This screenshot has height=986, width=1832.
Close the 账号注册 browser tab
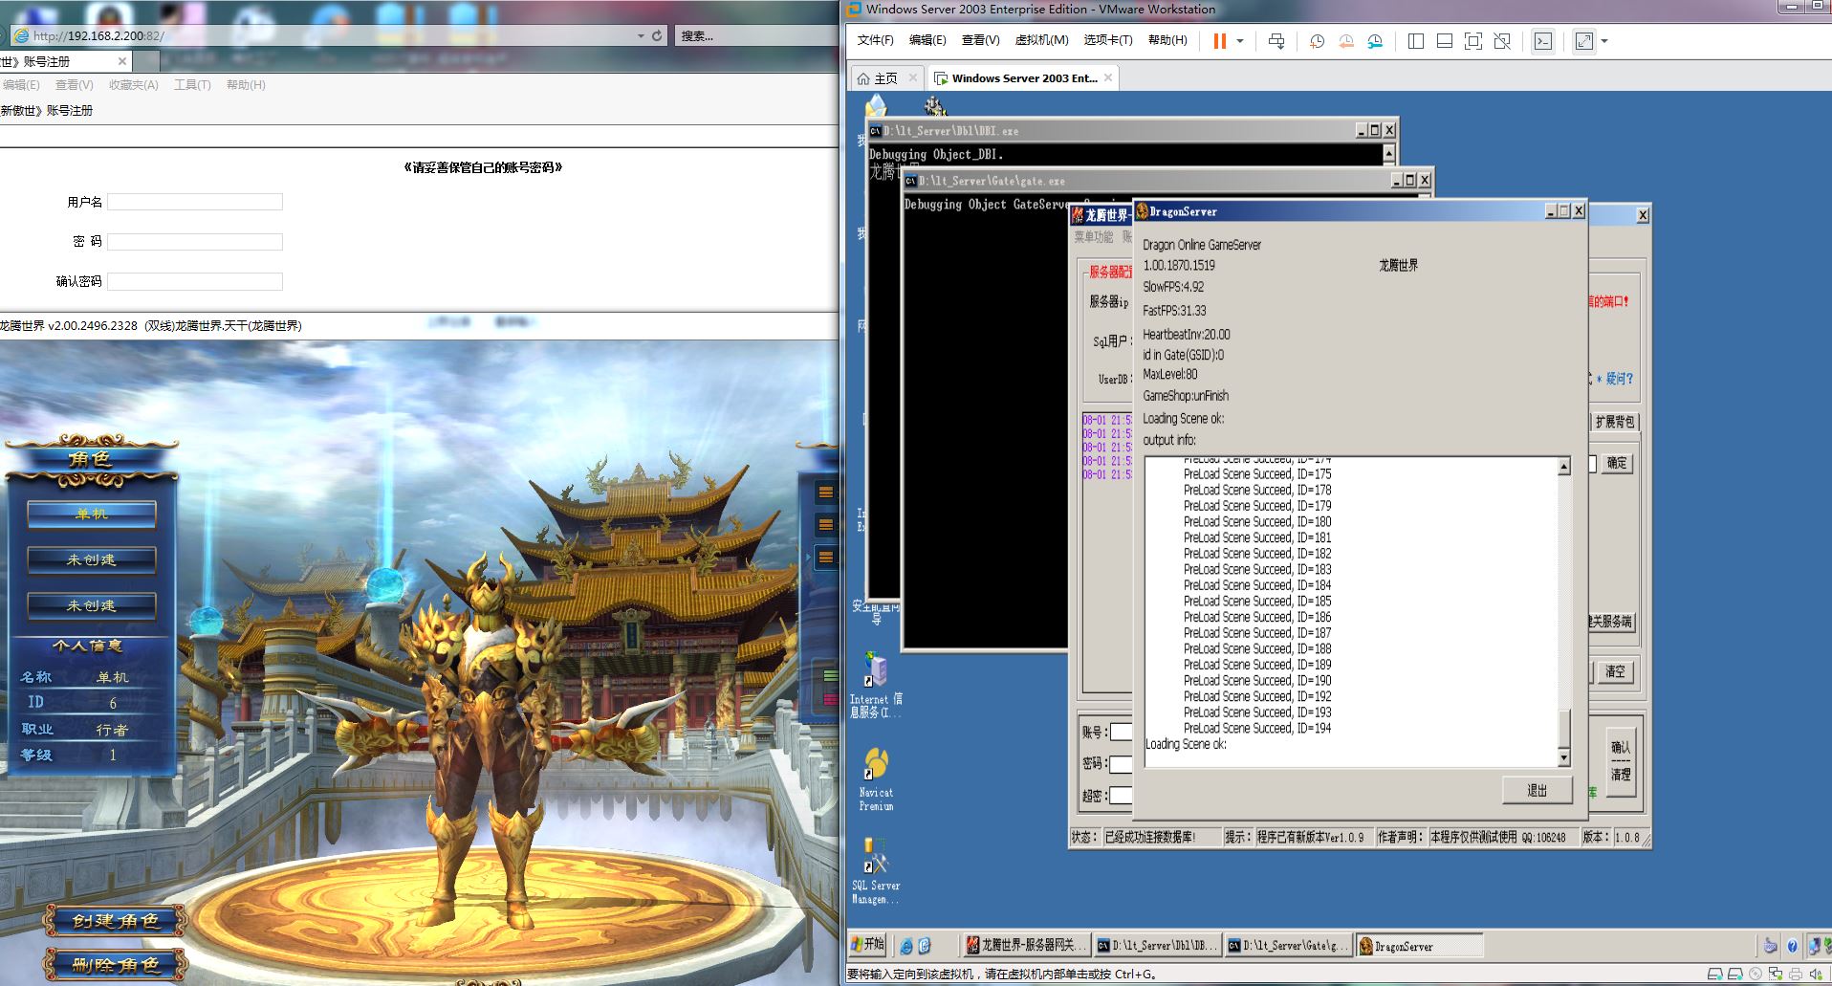[x=121, y=61]
